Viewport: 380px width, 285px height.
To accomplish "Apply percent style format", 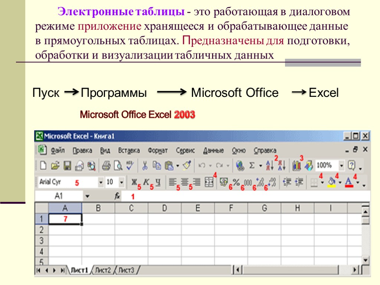I will [236, 182].
